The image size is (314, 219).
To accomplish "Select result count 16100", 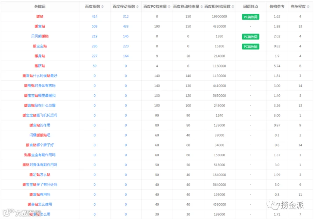I will click(x=219, y=46).
